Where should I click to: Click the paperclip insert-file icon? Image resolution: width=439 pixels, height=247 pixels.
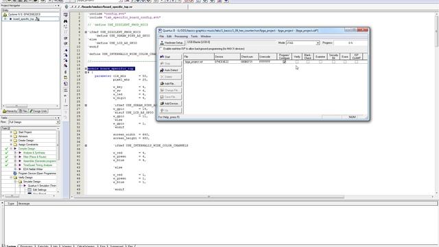pos(66,72)
